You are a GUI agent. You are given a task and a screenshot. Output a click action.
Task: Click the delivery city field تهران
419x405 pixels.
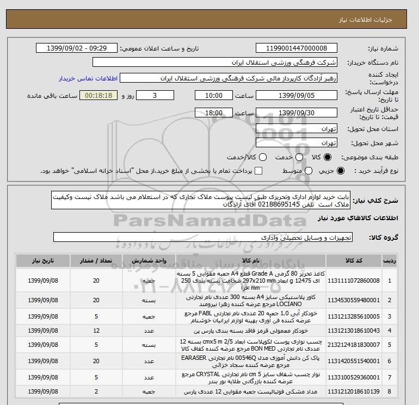coord(297,143)
